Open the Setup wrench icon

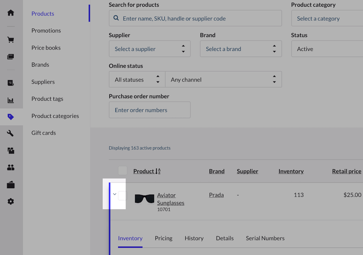(x=11, y=133)
